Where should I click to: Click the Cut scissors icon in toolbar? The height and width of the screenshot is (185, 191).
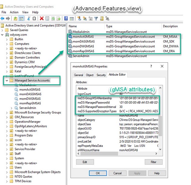point(28,18)
